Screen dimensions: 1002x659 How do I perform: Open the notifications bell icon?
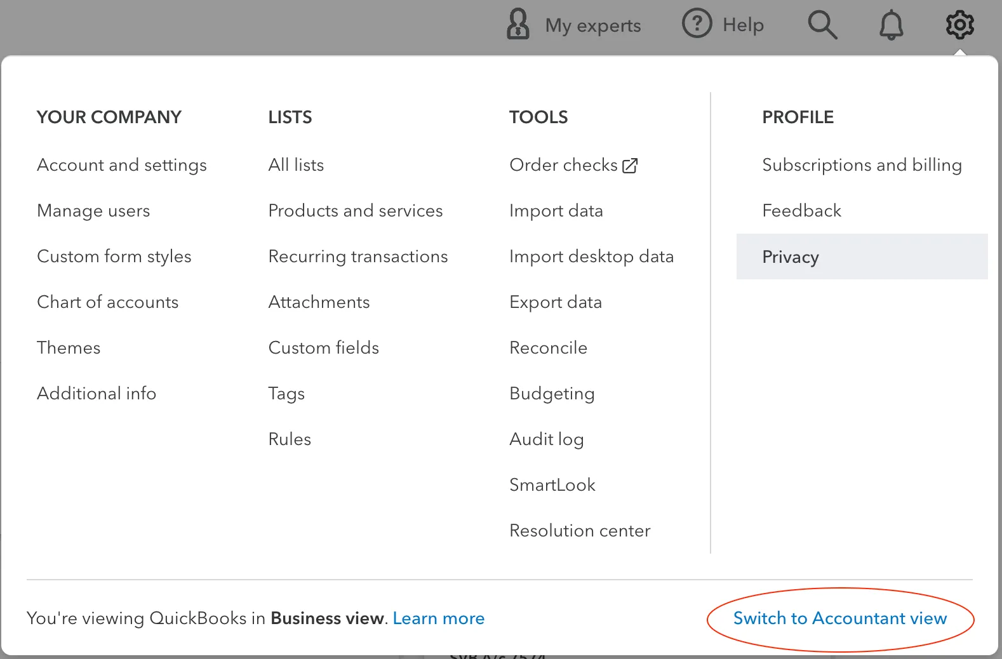[892, 25]
